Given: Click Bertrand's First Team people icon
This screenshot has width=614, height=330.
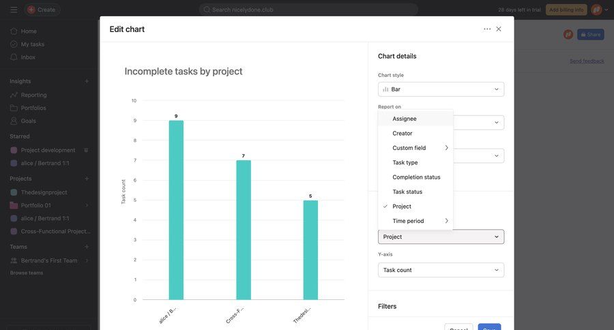Looking at the screenshot, I should (x=14, y=260).
